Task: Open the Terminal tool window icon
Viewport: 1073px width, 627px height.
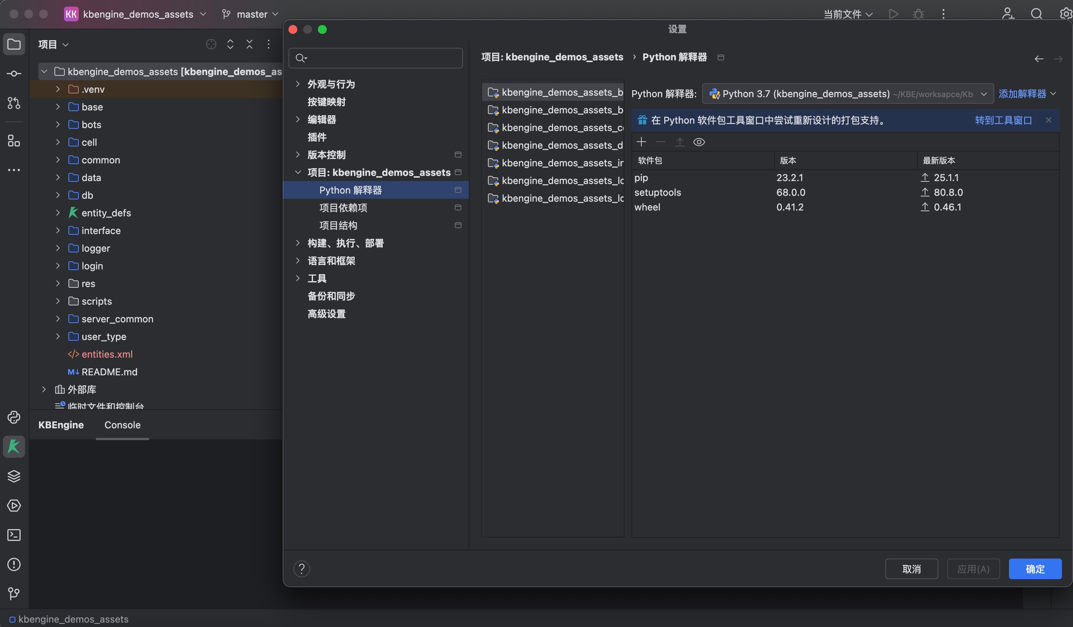Action: 14,535
